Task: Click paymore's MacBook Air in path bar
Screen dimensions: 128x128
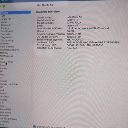Action: pyautogui.click(x=52, y=127)
